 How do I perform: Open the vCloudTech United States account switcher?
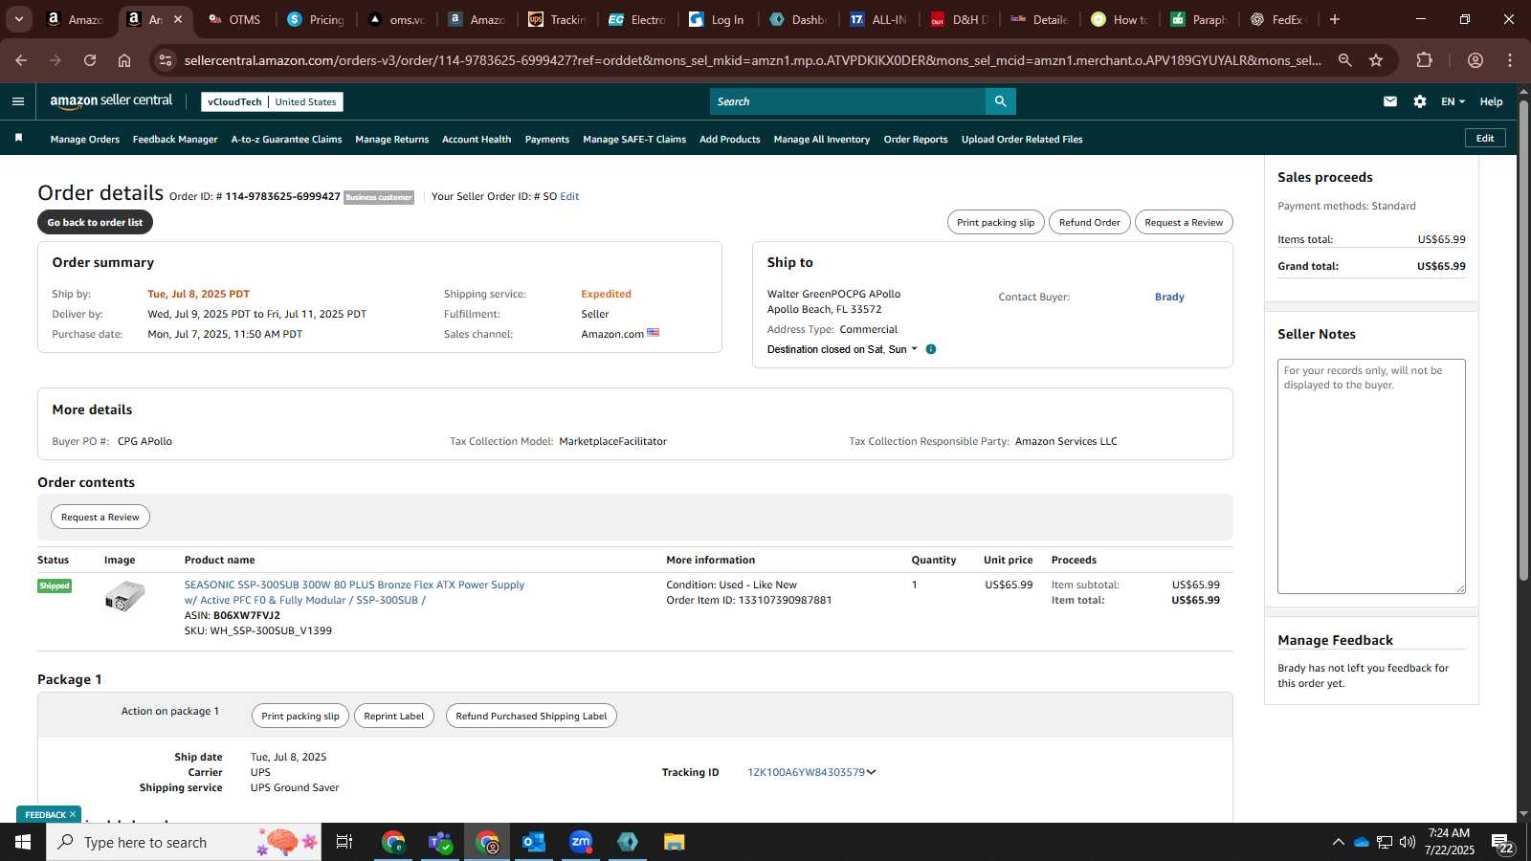pyautogui.click(x=272, y=101)
